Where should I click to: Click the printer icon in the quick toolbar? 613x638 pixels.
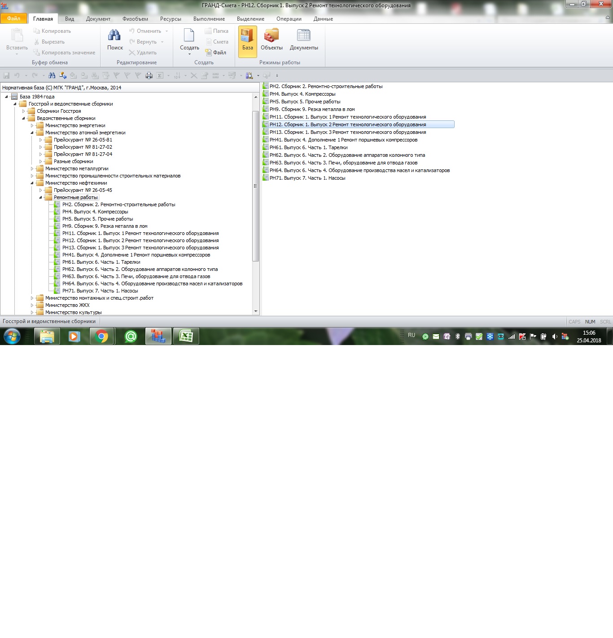click(x=149, y=75)
